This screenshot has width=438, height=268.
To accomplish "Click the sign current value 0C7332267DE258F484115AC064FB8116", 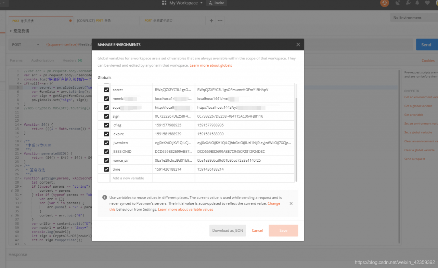I will click(244, 116).
